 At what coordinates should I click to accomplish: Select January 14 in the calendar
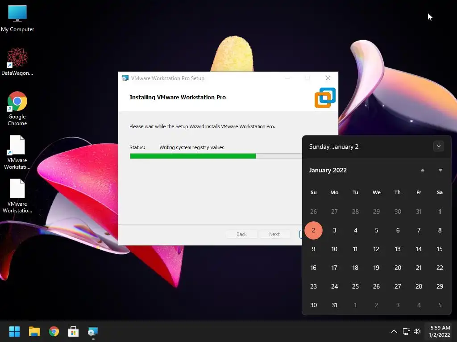click(x=419, y=249)
